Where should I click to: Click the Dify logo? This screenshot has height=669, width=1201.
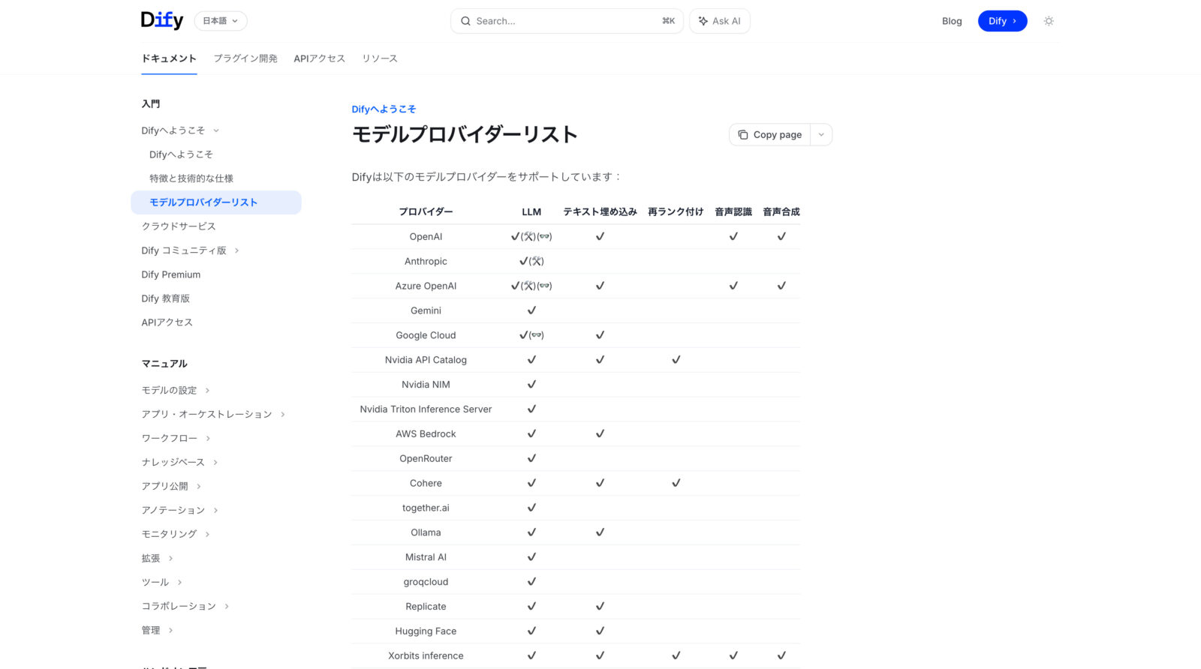click(162, 20)
